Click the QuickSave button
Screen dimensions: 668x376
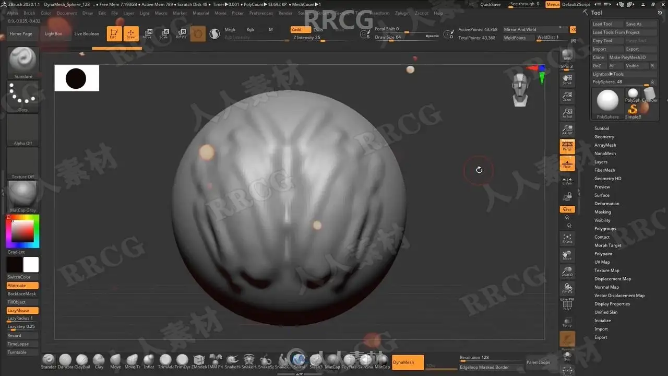point(490,5)
